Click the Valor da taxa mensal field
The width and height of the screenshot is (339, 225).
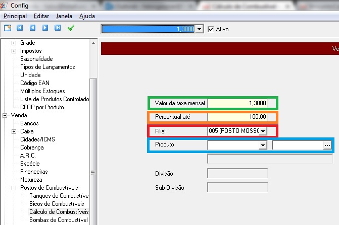point(237,103)
